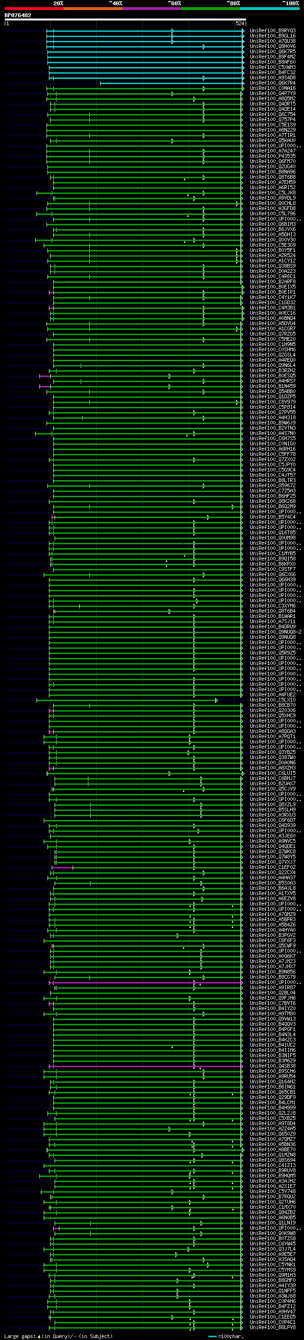The image size is (304, 1340).
Task: Select label UniRef100_B1N459
Action: point(273,386)
